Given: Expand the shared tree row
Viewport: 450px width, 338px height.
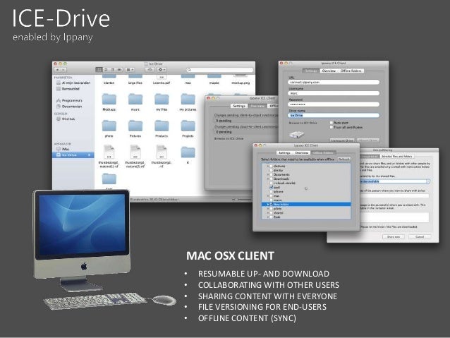Looking at the screenshot, I should click(x=268, y=213).
